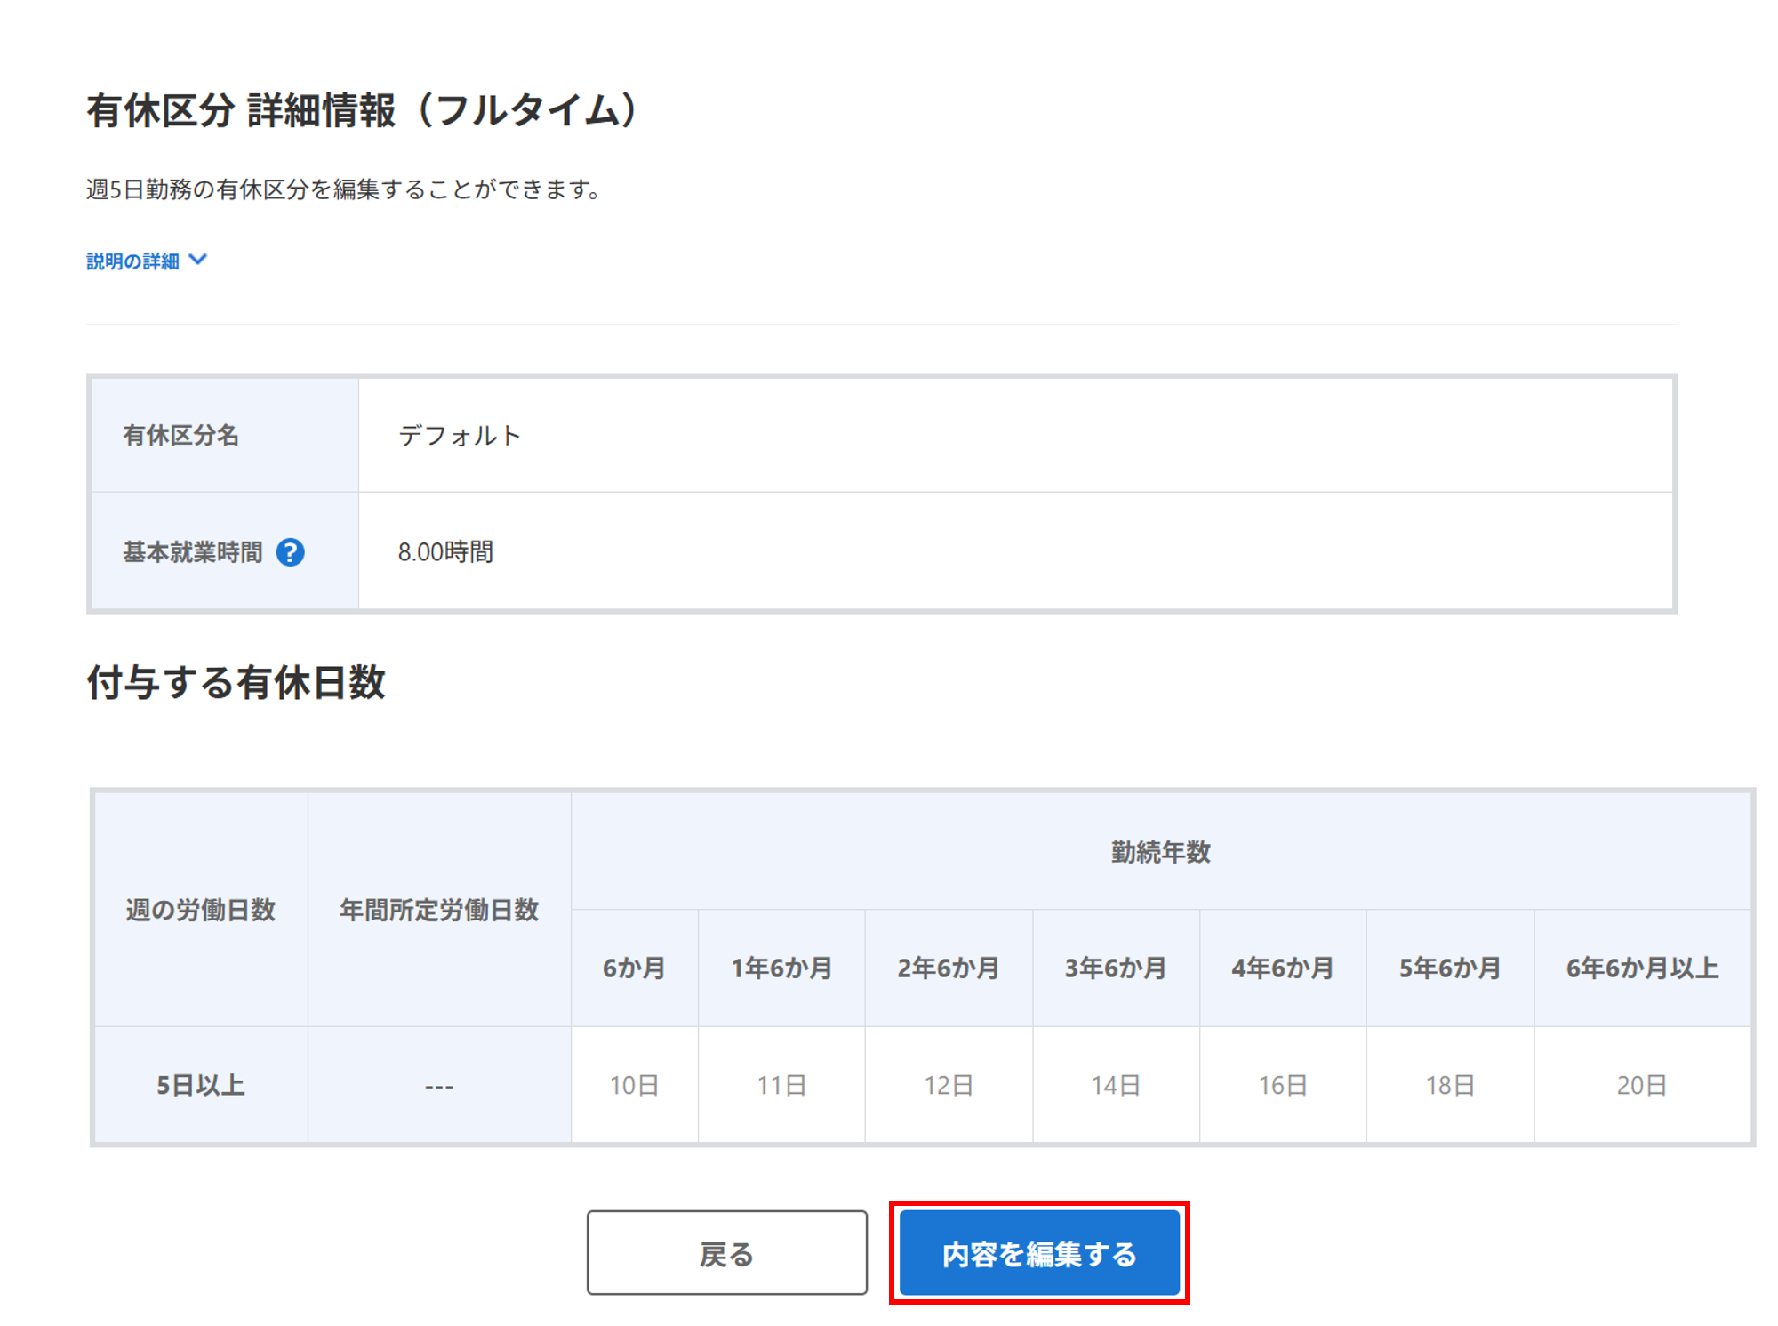Select the 14日 cell under 3年6か月
Screen dimensions: 1778x1326
(x=1115, y=1085)
